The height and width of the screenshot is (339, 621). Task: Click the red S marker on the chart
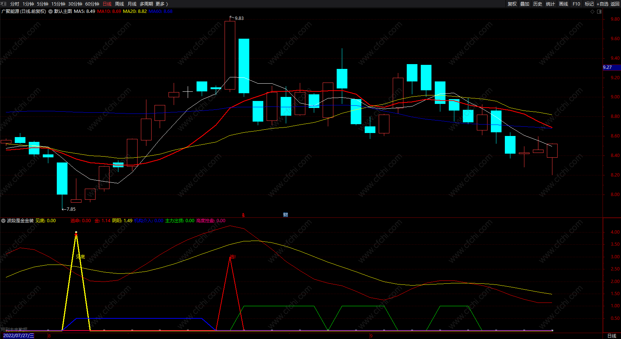(243, 215)
